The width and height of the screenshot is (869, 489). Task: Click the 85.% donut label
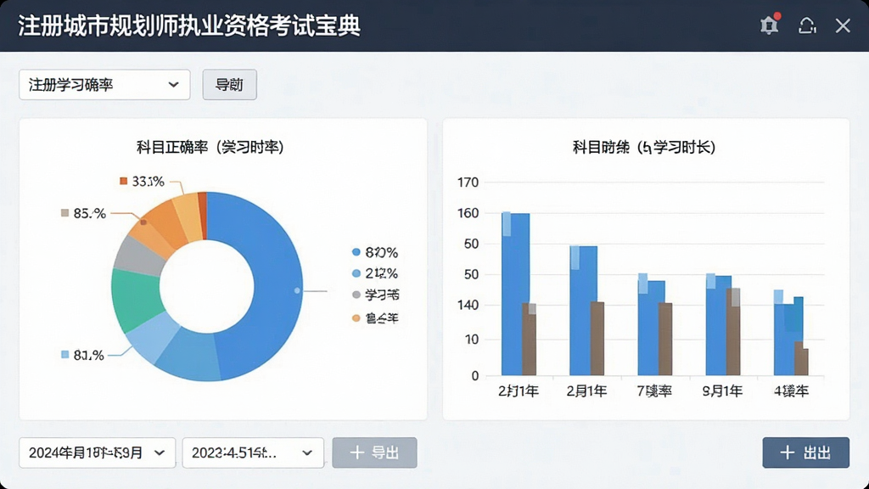(89, 213)
